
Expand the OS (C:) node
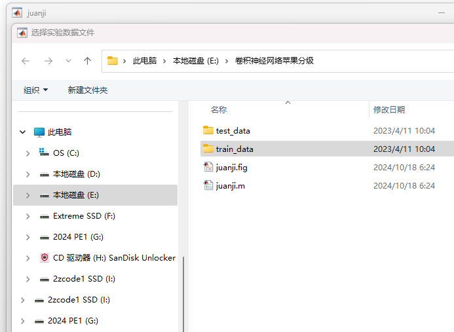pos(28,153)
